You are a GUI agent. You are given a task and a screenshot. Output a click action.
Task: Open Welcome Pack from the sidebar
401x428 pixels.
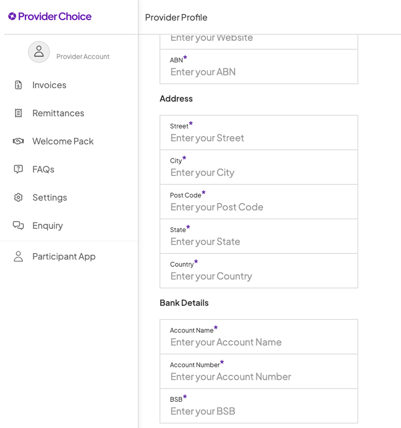point(63,141)
